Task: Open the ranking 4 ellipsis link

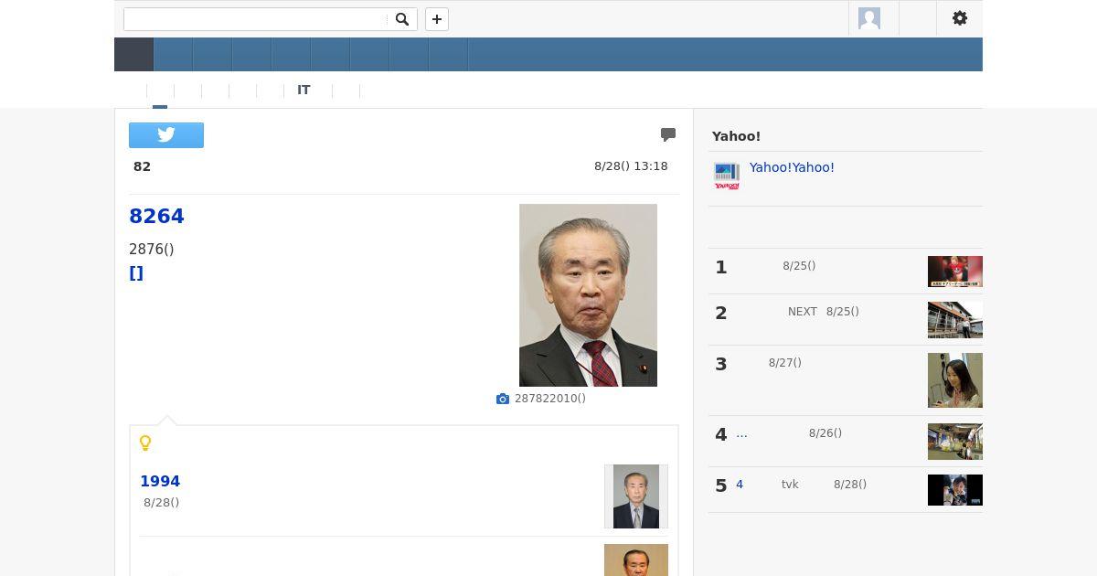Action: coord(741,433)
